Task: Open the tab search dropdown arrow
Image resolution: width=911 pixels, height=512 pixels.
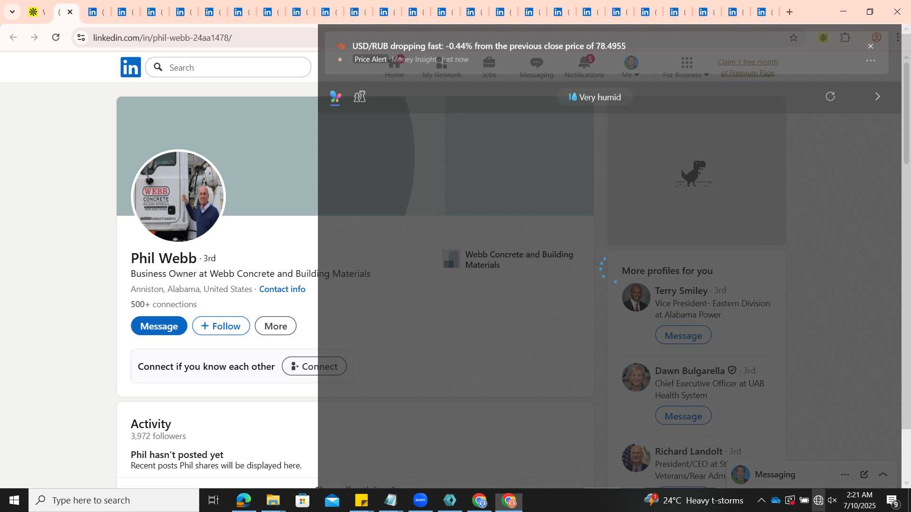Action: [x=12, y=12]
